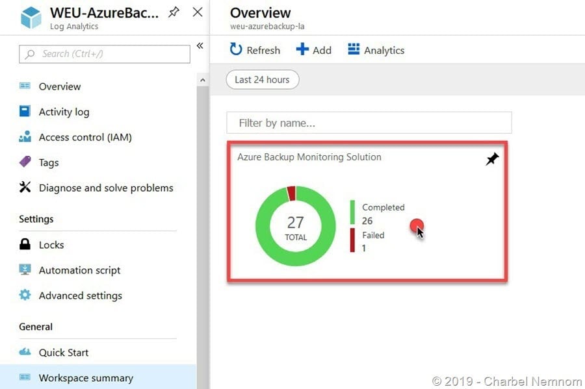
Task: Click the red failed segment of donut
Action: coord(291,194)
